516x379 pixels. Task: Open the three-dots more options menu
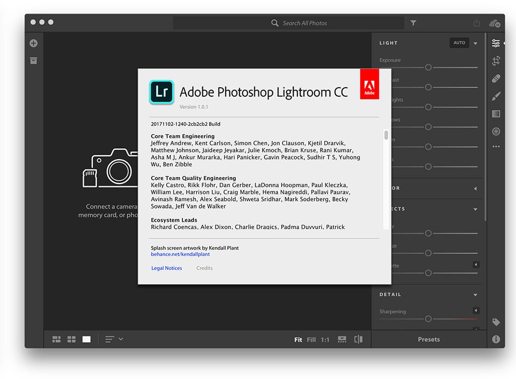[x=496, y=146]
